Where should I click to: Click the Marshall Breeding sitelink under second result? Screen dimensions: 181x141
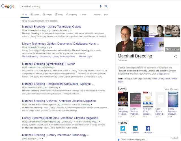30,56
